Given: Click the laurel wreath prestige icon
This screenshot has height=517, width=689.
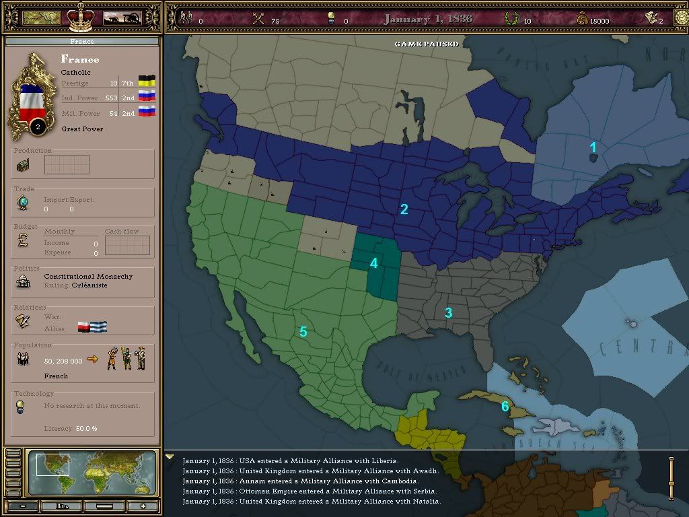Looking at the screenshot, I should 510,19.
